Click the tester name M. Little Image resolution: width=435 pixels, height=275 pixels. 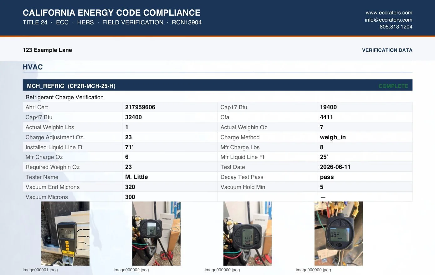pyautogui.click(x=136, y=177)
